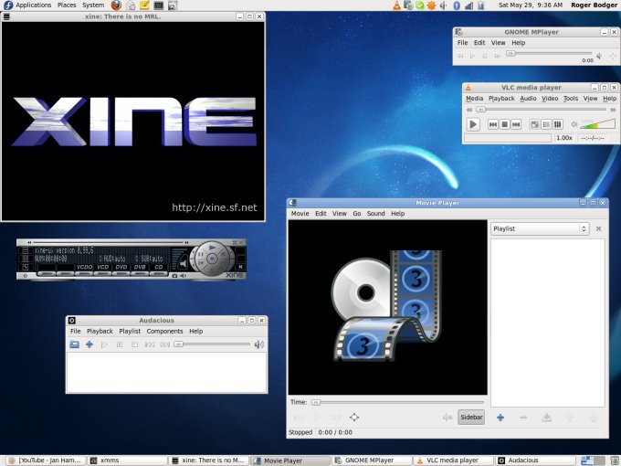The height and width of the screenshot is (466, 621).
Task: Open the Components menu in Audacious
Action: 164,331
